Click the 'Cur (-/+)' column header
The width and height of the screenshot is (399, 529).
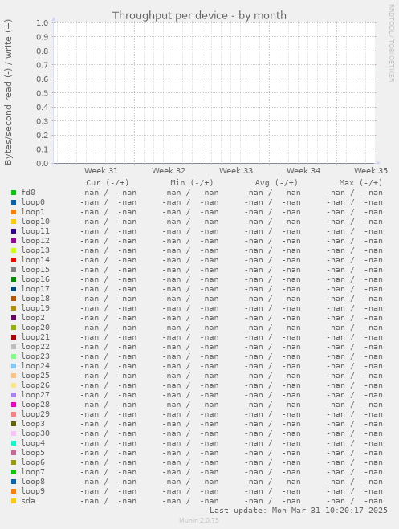[x=108, y=183]
